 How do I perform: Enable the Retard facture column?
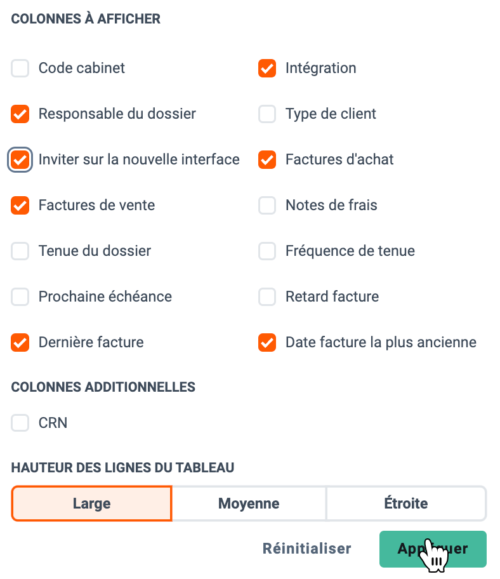(267, 297)
